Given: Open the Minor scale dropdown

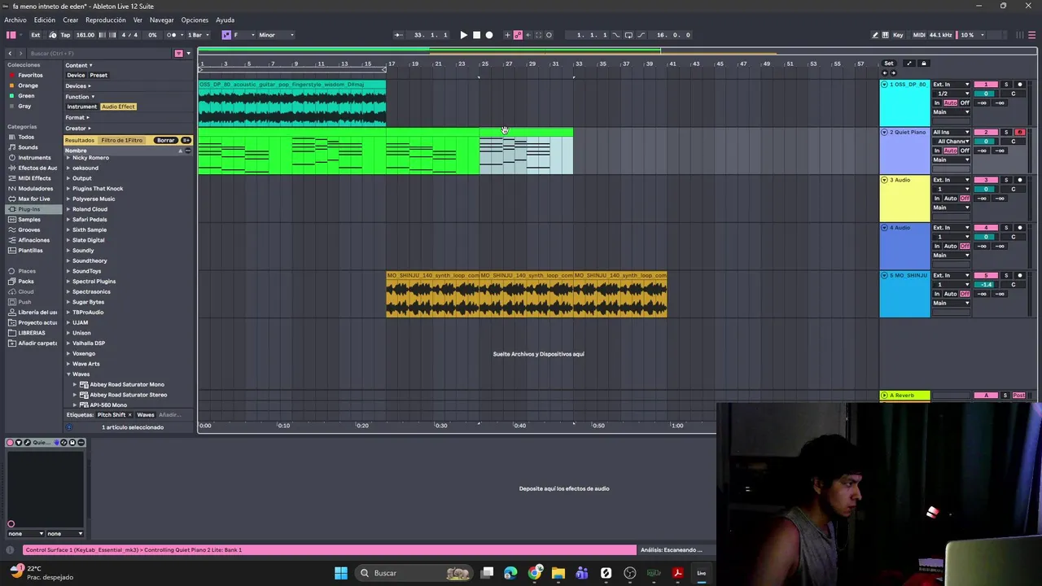Looking at the screenshot, I should (277, 35).
